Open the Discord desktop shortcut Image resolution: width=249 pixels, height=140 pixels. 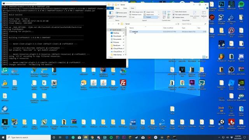(x=241, y=58)
